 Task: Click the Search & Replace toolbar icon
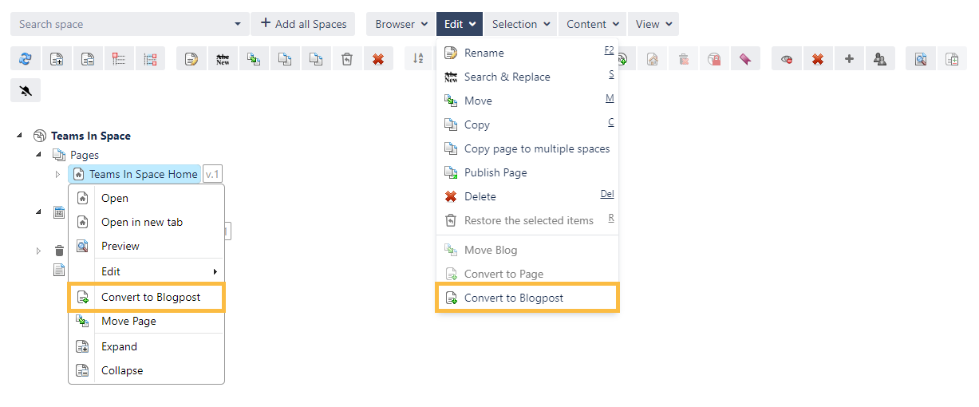(223, 58)
